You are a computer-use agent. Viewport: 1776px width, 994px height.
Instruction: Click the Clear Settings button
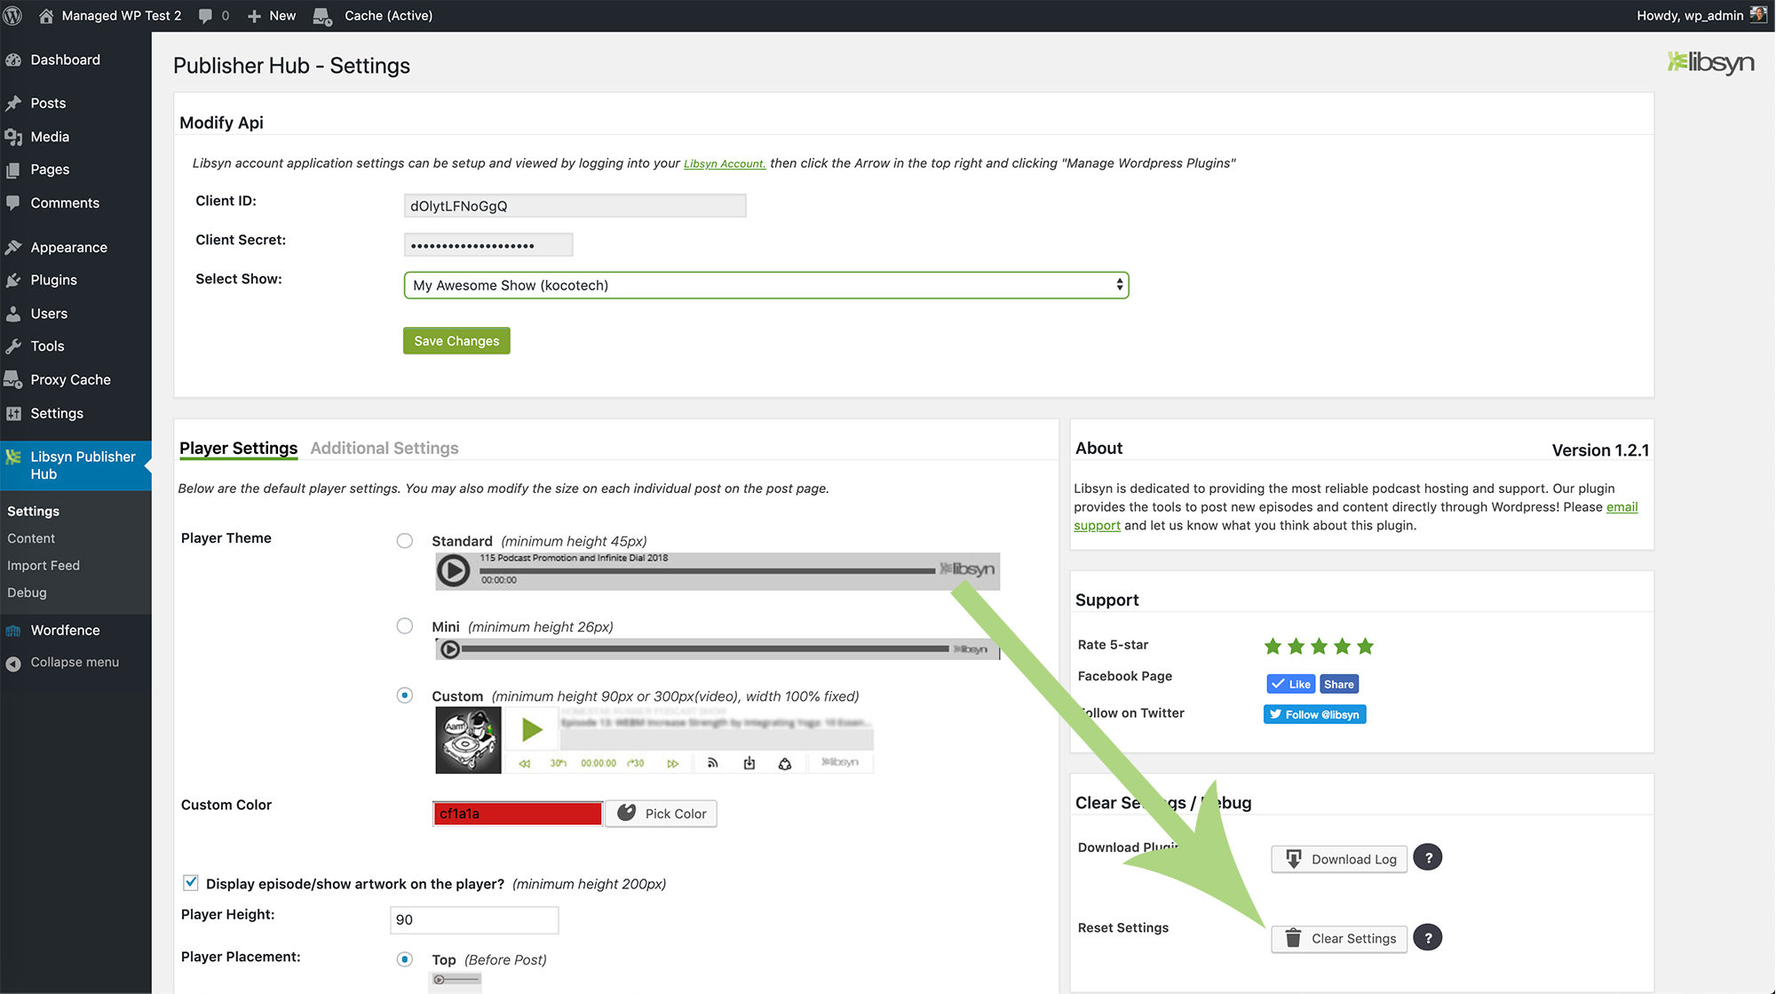click(x=1339, y=939)
